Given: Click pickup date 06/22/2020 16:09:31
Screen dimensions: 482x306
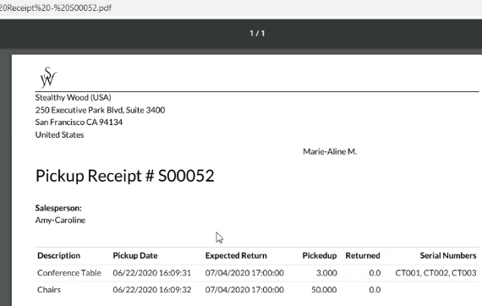Looking at the screenshot, I should click(x=152, y=273).
